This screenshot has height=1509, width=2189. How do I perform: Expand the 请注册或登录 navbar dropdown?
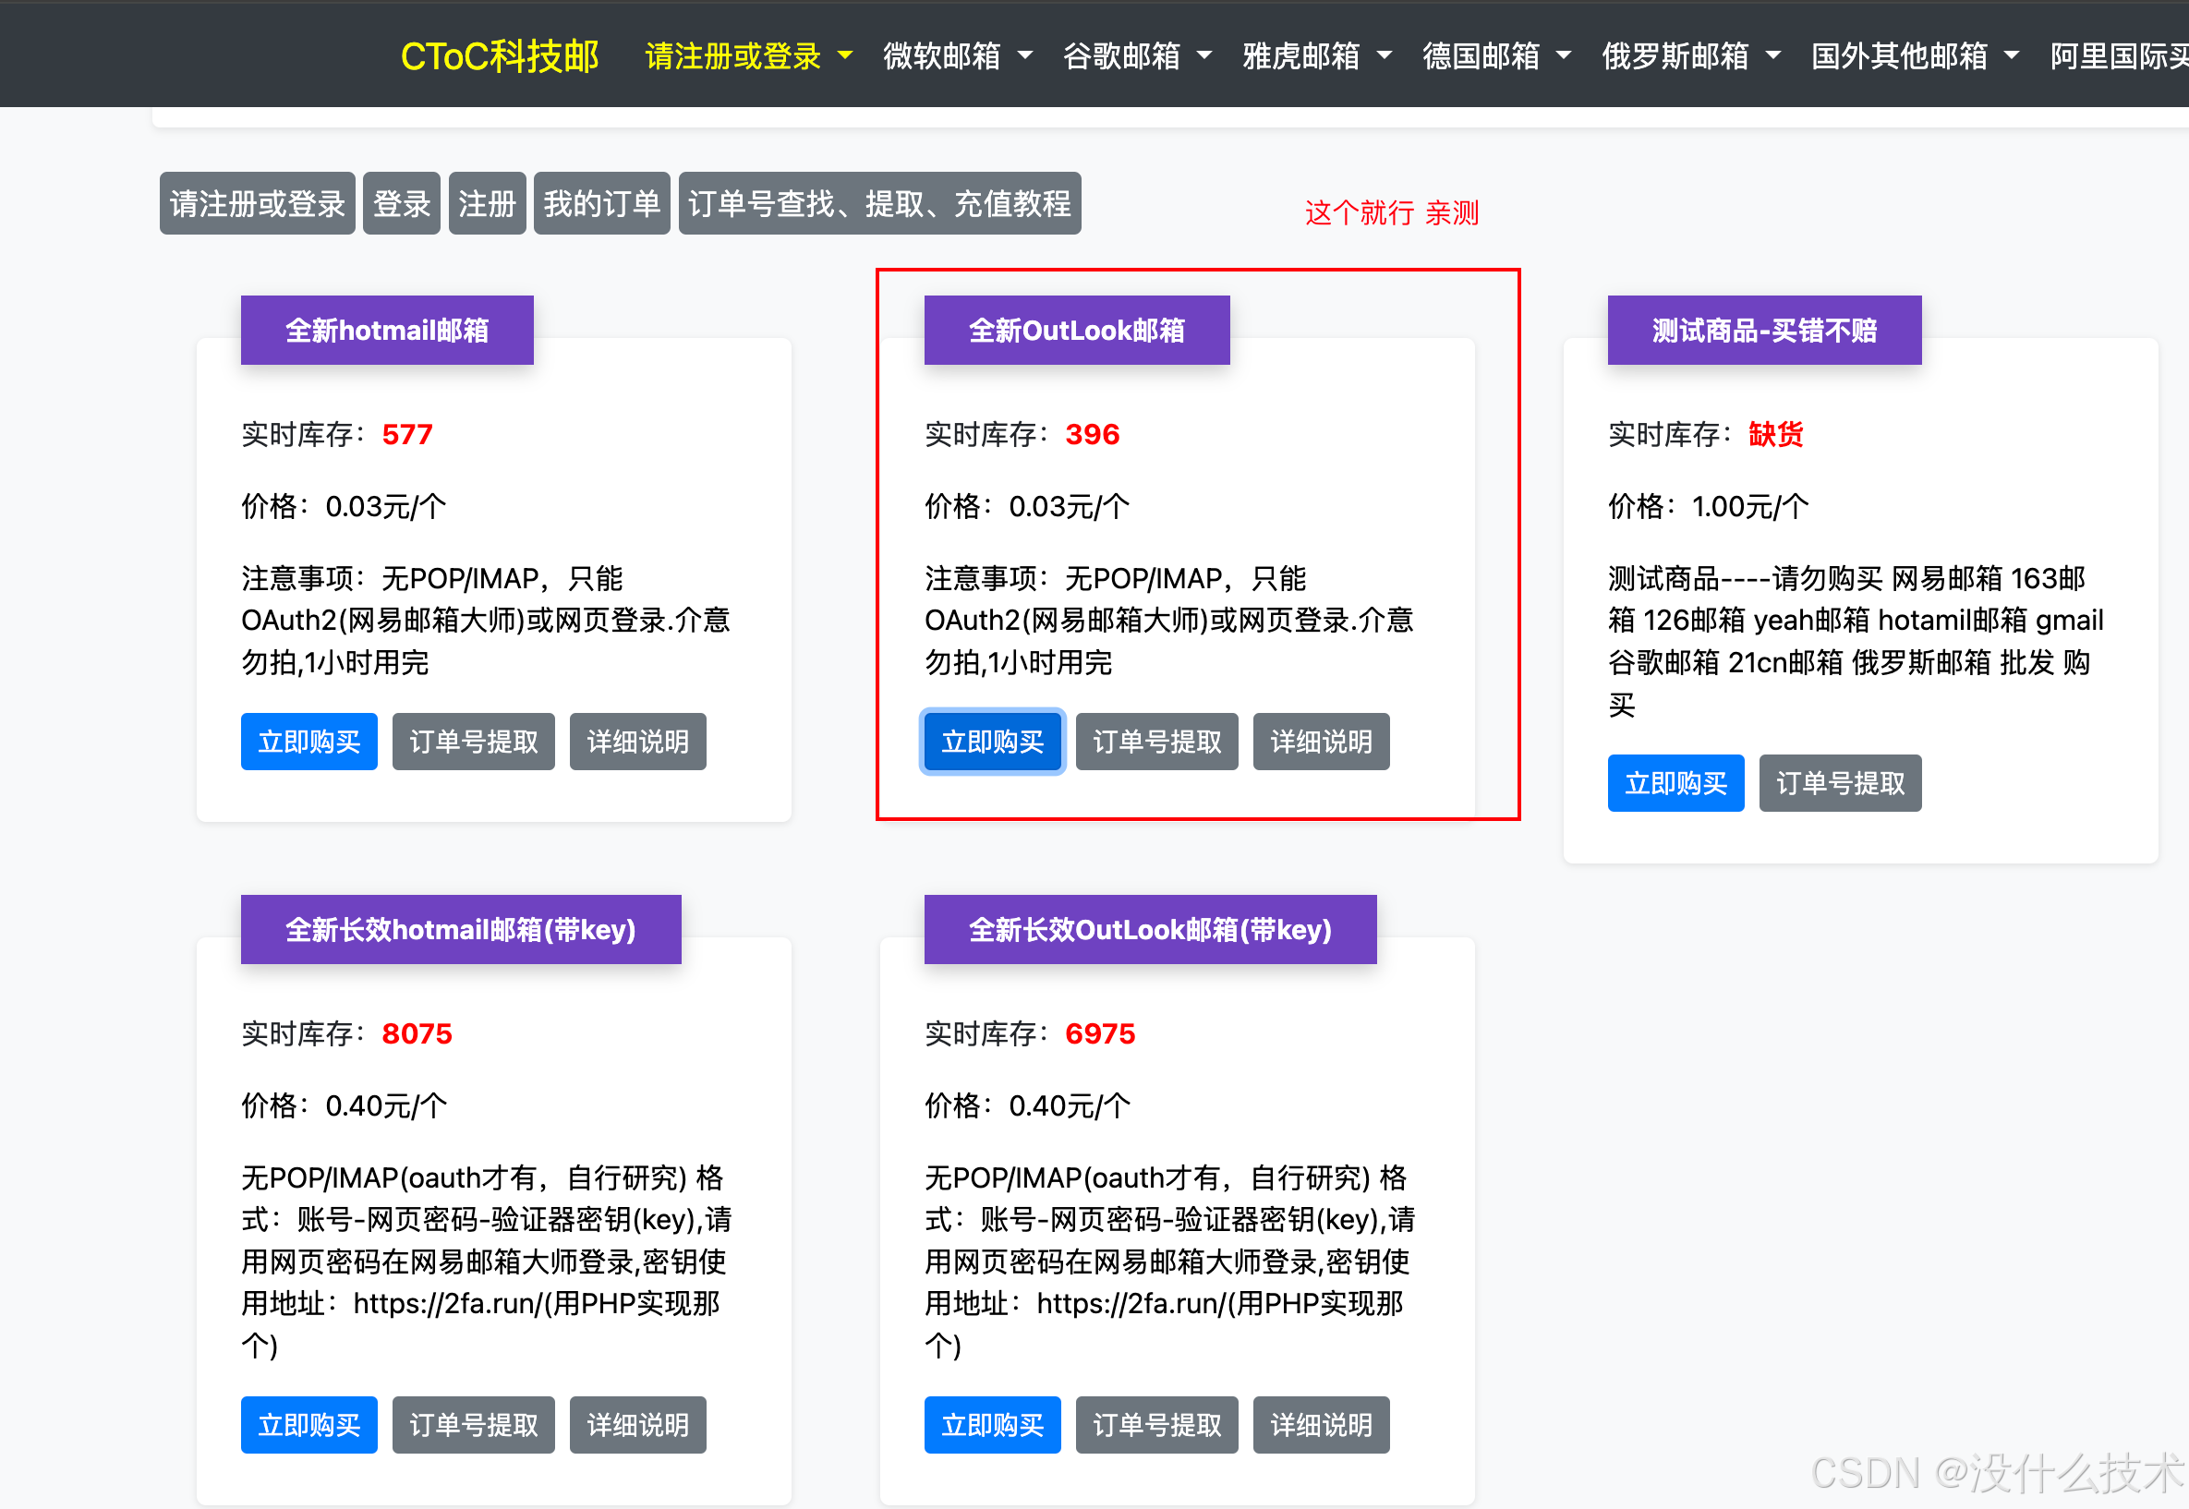pos(748,56)
